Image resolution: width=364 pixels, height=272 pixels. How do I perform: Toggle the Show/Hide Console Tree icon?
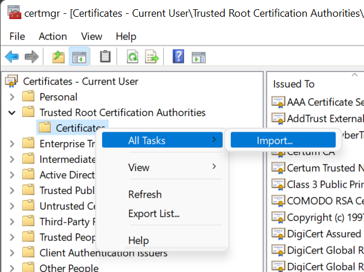coord(79,57)
